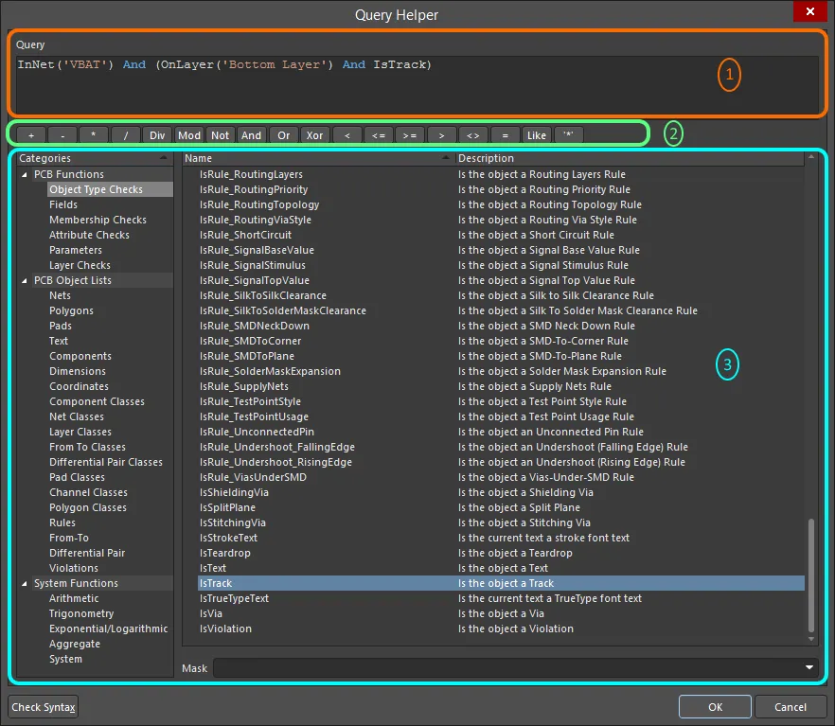Select the Aggregate category
835x726 pixels.
coord(75,644)
